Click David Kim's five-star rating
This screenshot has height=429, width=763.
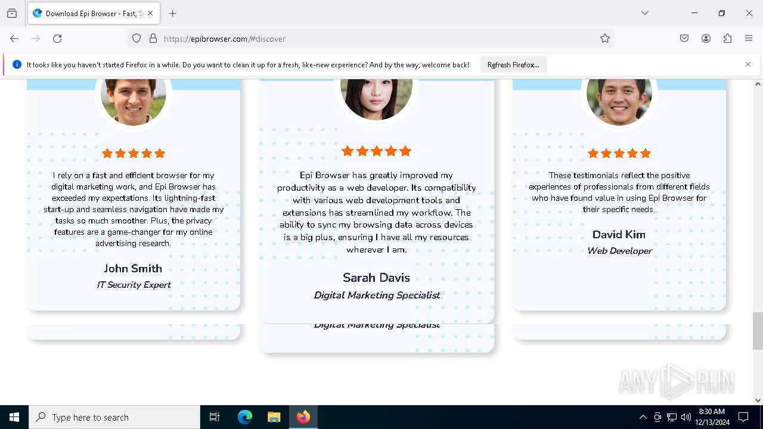pyautogui.click(x=619, y=153)
